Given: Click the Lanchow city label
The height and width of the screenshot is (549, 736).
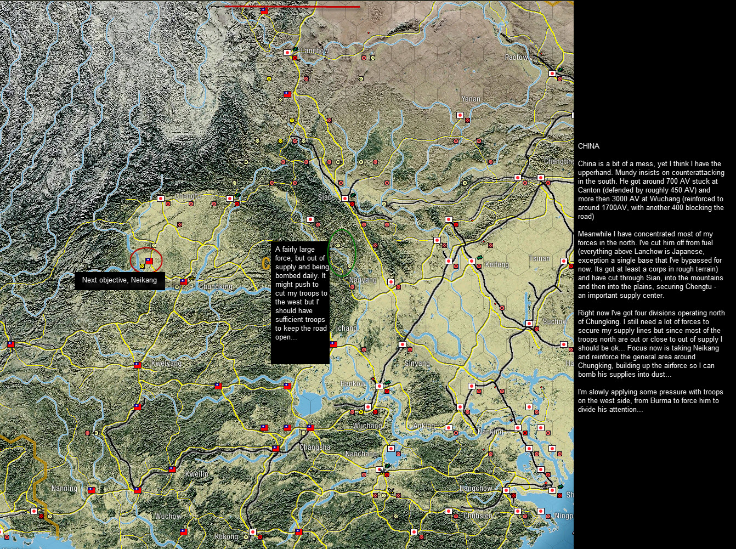Looking at the screenshot, I should coord(315,51).
